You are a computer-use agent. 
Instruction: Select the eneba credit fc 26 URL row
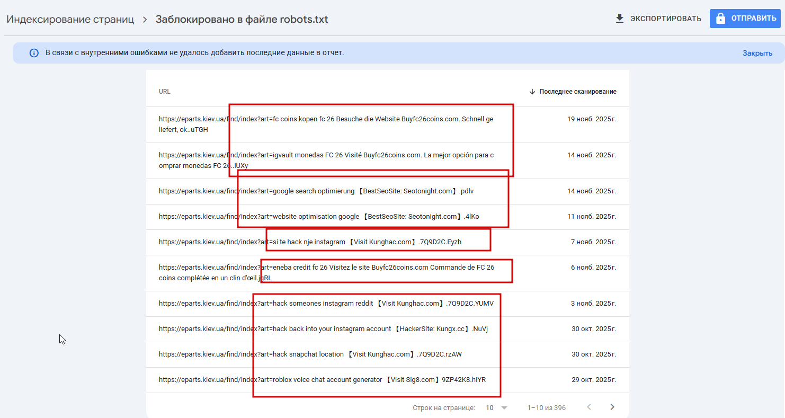(x=388, y=273)
